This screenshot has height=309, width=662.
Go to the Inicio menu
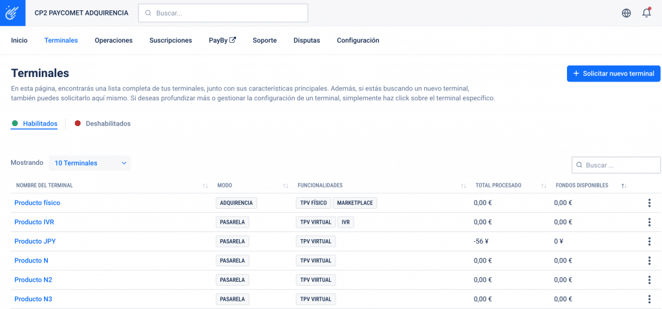tap(19, 41)
